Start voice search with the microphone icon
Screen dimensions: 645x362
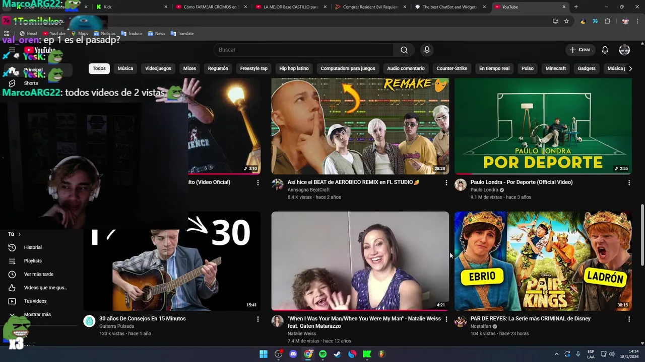coord(427,50)
